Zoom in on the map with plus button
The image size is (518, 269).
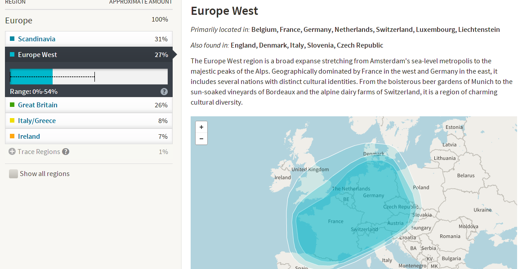tap(201, 127)
